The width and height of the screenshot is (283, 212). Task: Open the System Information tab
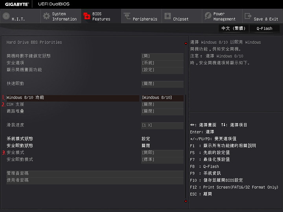click(x=61, y=16)
